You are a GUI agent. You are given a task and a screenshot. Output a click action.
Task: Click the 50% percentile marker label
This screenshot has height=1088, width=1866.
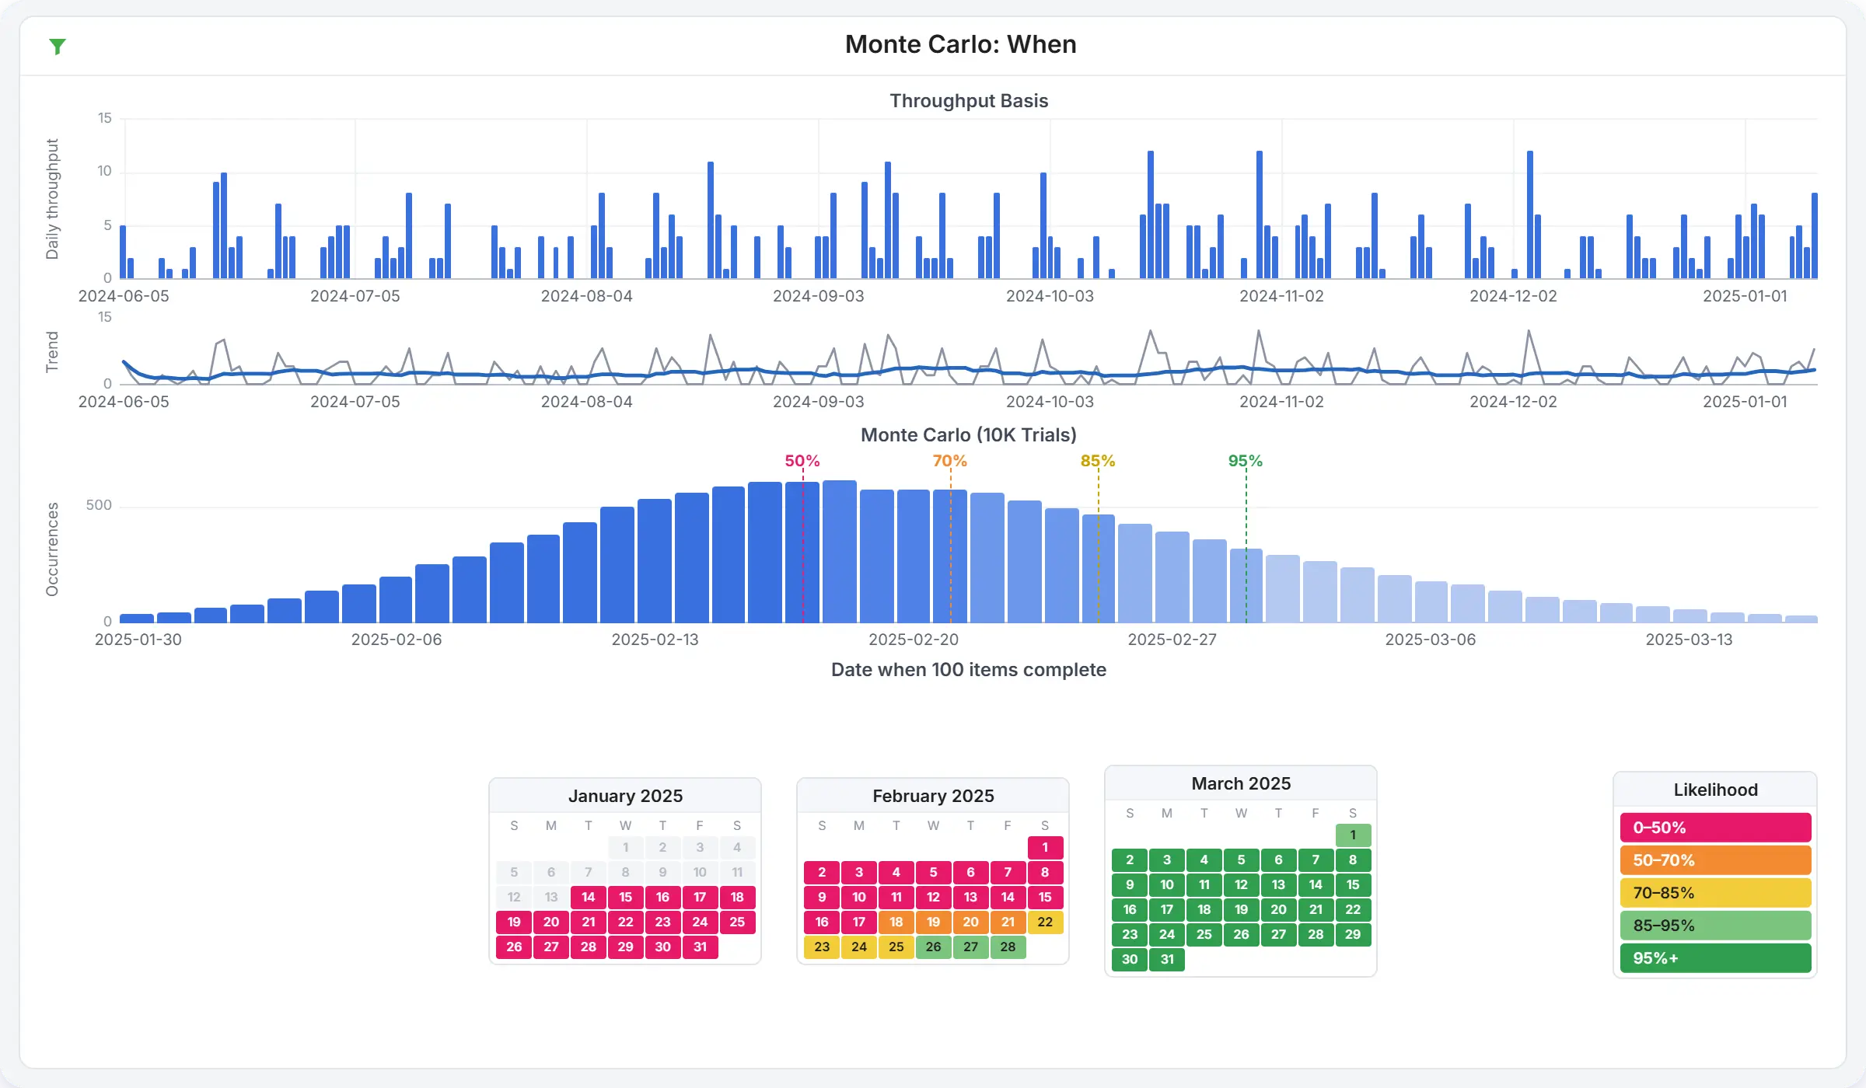coord(802,461)
